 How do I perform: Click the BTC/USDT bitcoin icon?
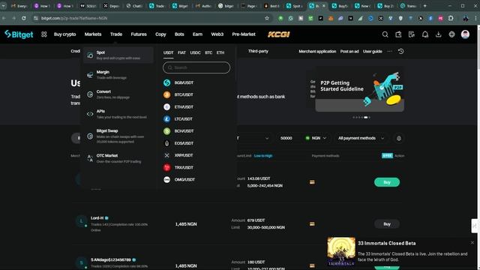click(166, 95)
